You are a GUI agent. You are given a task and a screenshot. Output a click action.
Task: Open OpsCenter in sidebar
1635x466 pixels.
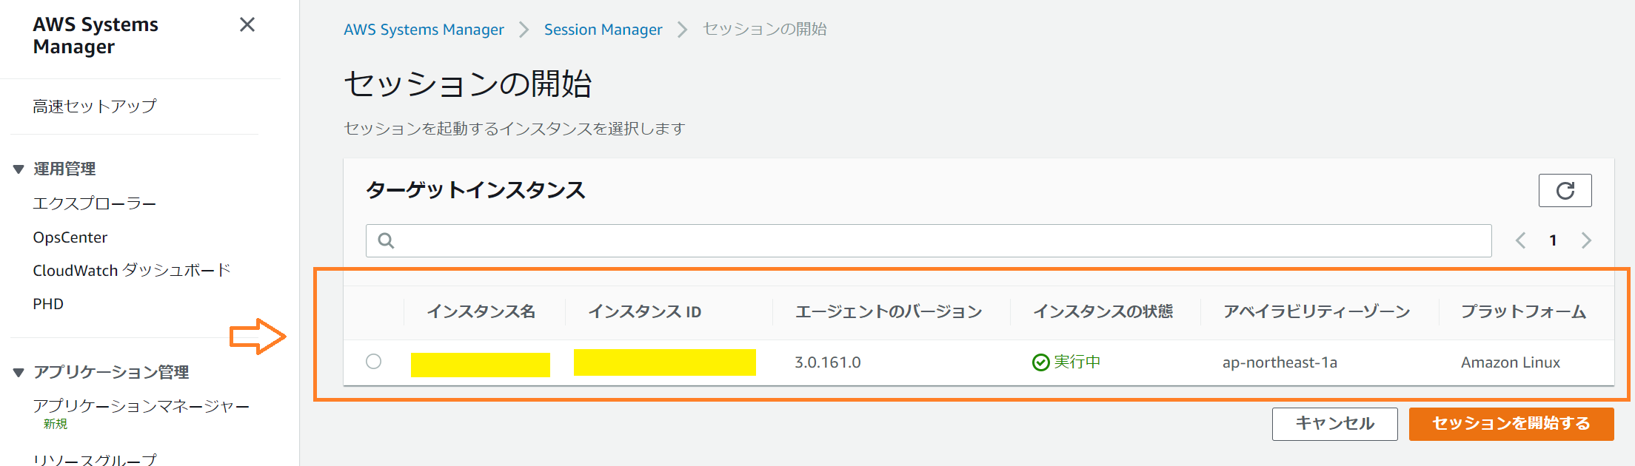[70, 237]
